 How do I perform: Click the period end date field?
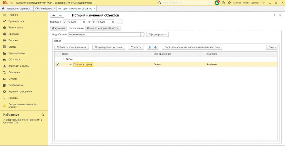pos(101,22)
